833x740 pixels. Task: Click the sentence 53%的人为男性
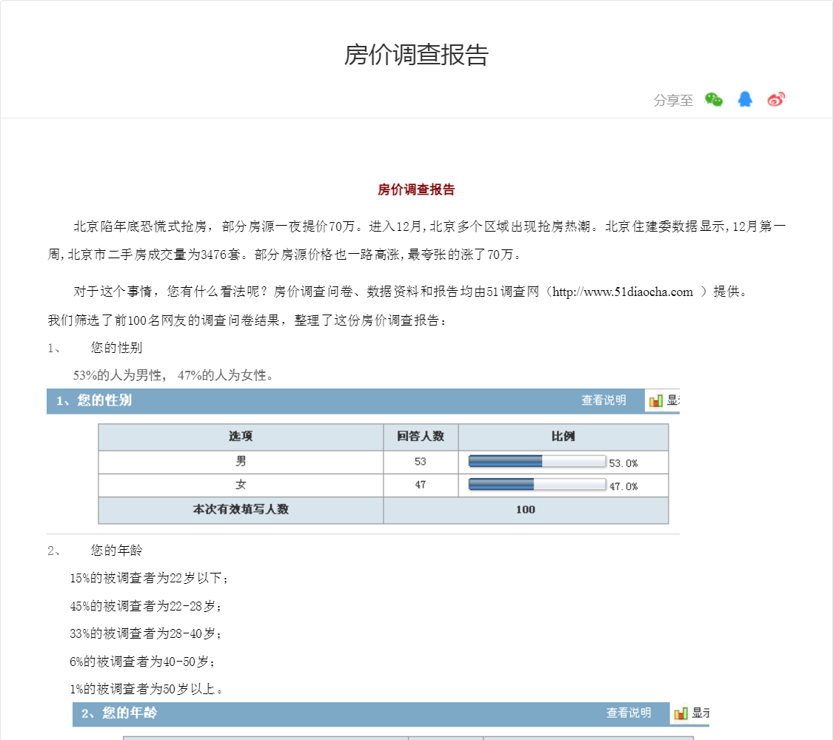(117, 375)
